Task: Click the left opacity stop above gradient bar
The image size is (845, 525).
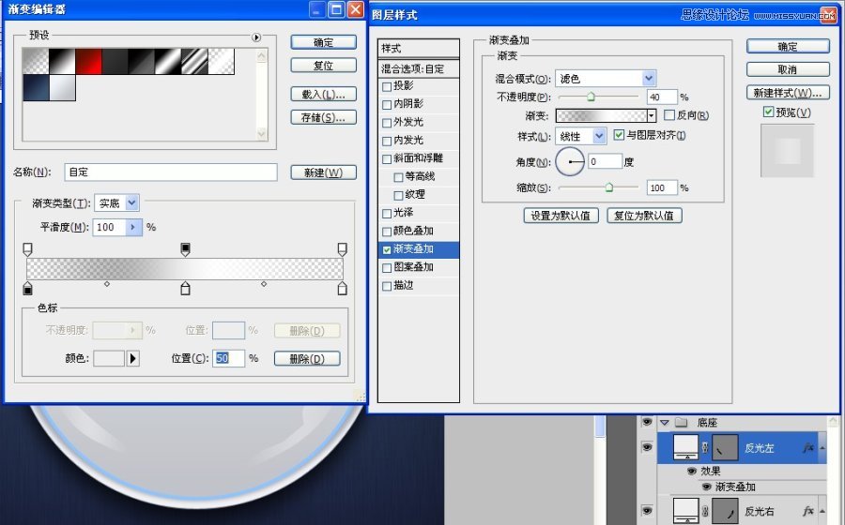Action: click(27, 249)
